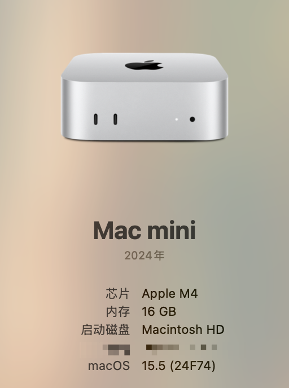Click the white status indicator light
The image size is (289, 388).
pyautogui.click(x=177, y=119)
